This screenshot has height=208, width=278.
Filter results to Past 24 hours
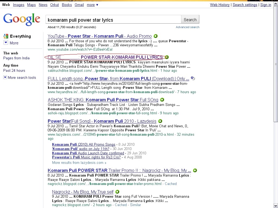(14, 70)
